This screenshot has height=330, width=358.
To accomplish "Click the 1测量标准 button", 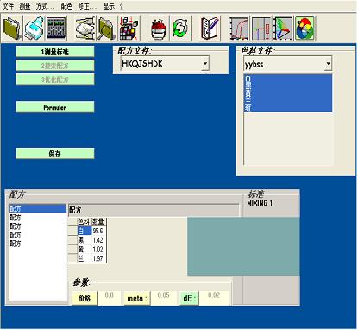I will pos(54,52).
